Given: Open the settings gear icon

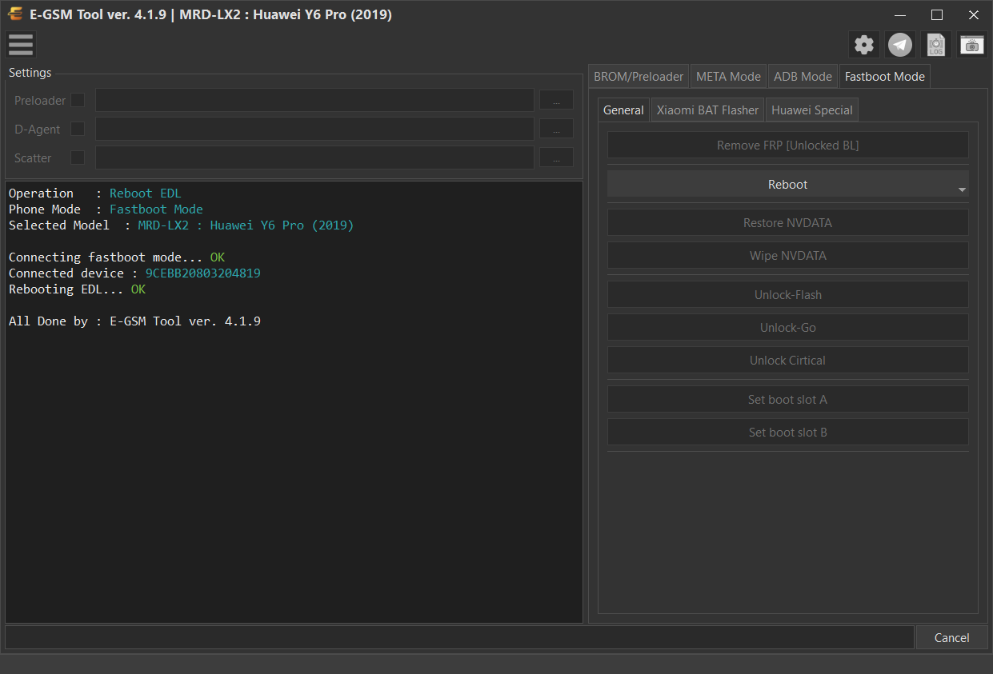Looking at the screenshot, I should tap(864, 45).
